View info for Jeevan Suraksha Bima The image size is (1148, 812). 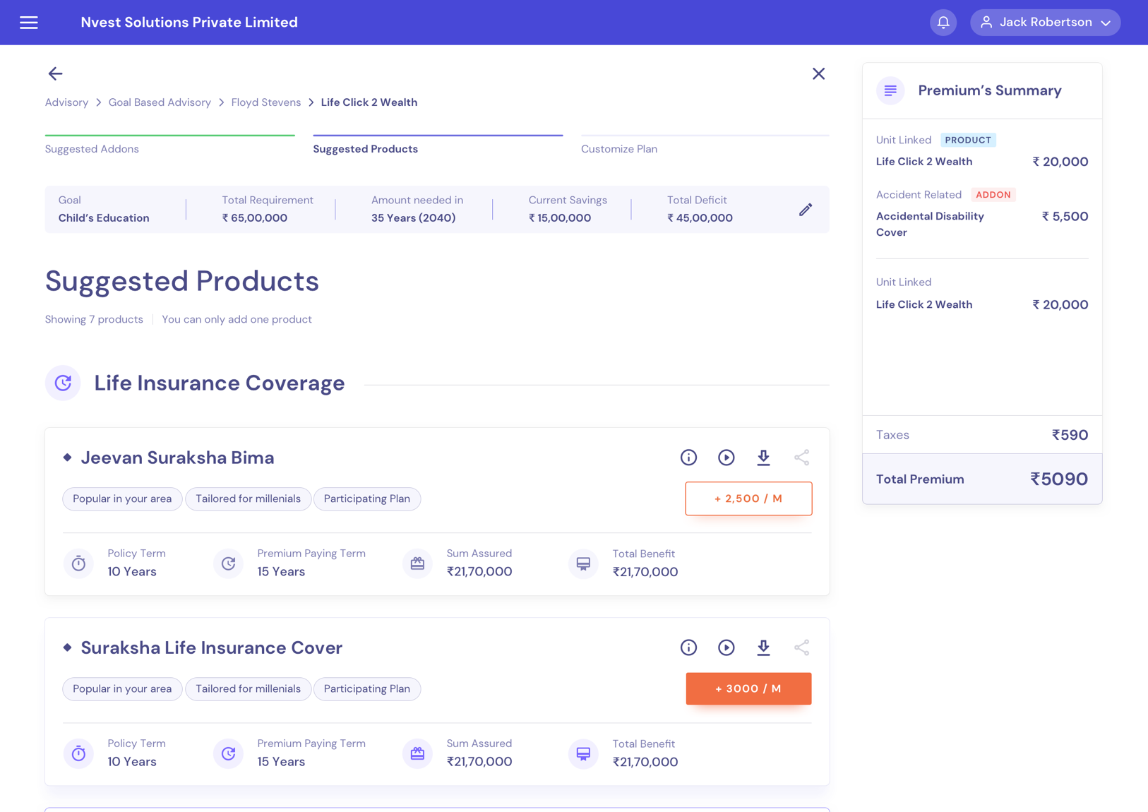tap(688, 458)
